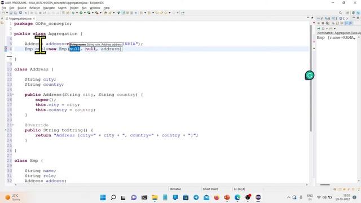The height and width of the screenshot is (203, 361).
Task: Show hidden system tray icons
Action: [x=288, y=197]
